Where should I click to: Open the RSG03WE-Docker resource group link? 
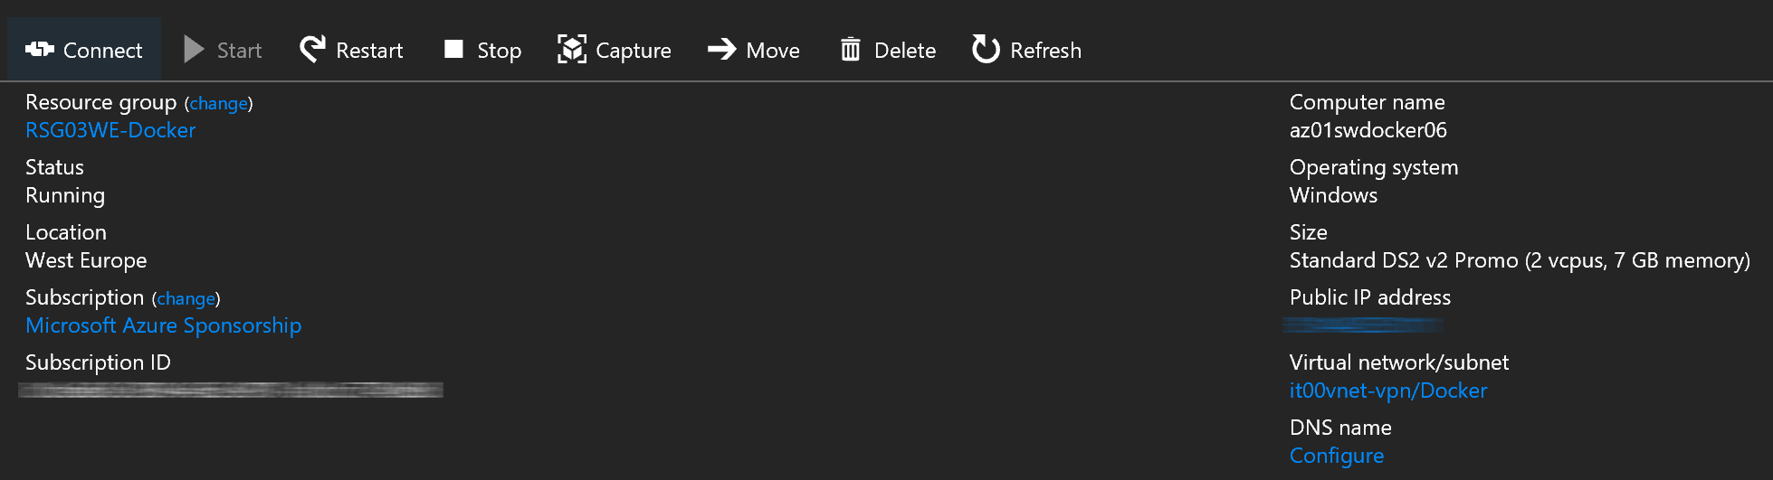click(x=110, y=130)
